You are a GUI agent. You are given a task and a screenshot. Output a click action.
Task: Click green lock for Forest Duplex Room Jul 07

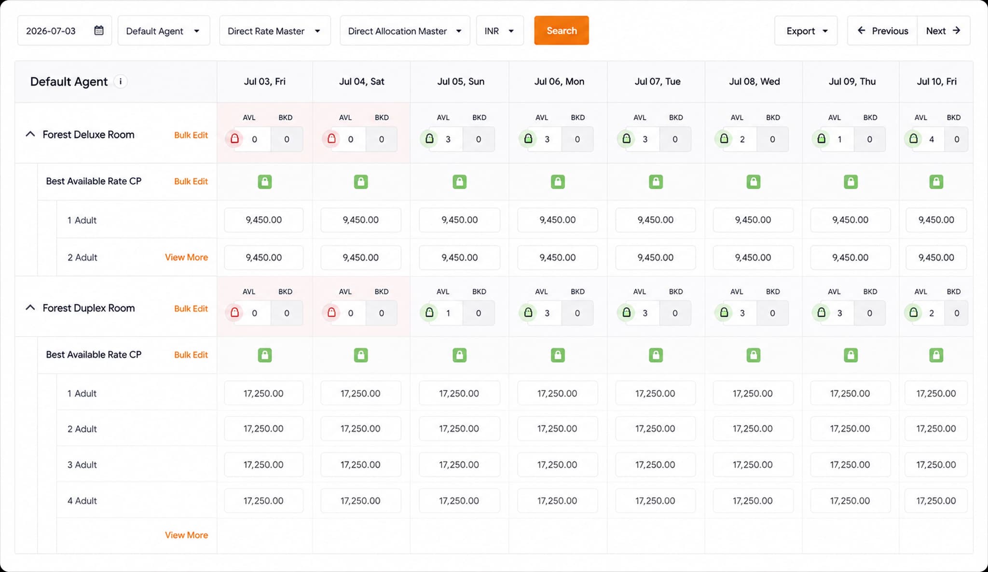tap(626, 313)
